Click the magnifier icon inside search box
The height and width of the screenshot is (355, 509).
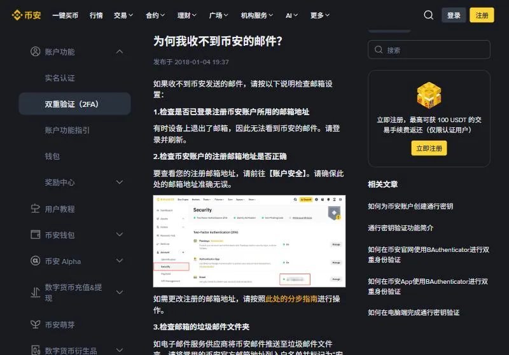coord(379,50)
